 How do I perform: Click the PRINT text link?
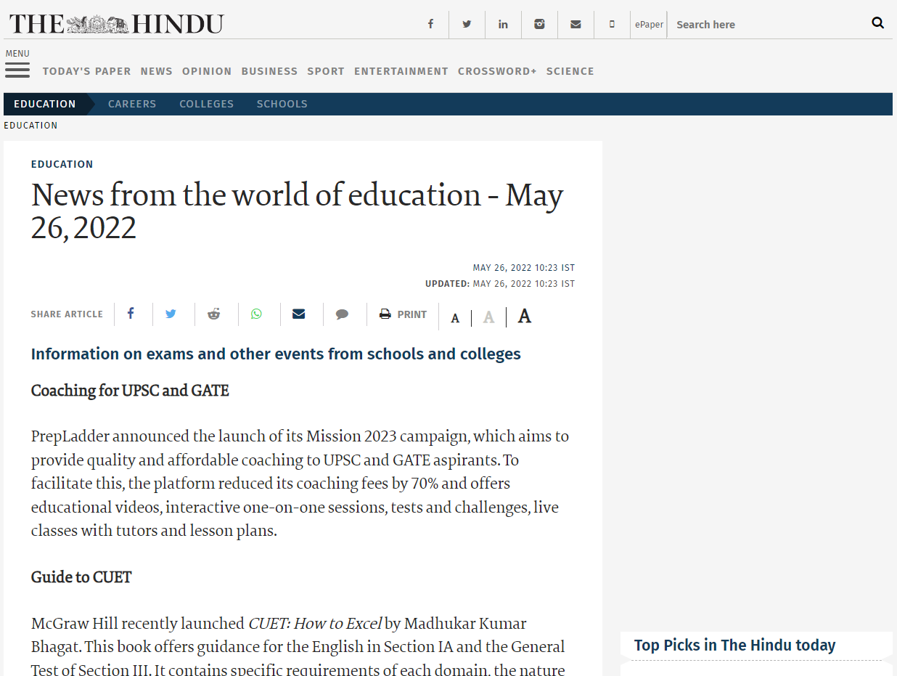tap(412, 314)
